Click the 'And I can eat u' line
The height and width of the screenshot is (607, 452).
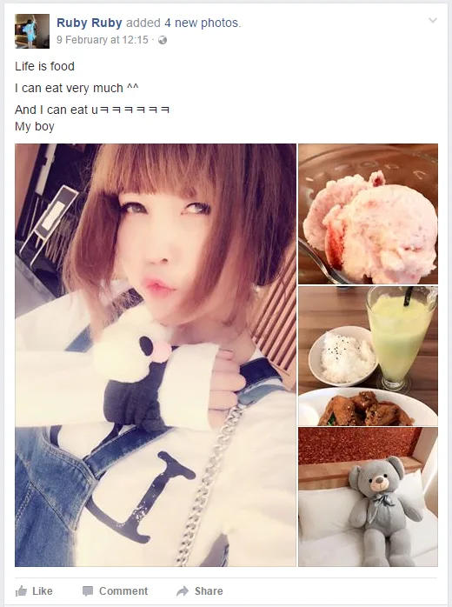tap(92, 110)
